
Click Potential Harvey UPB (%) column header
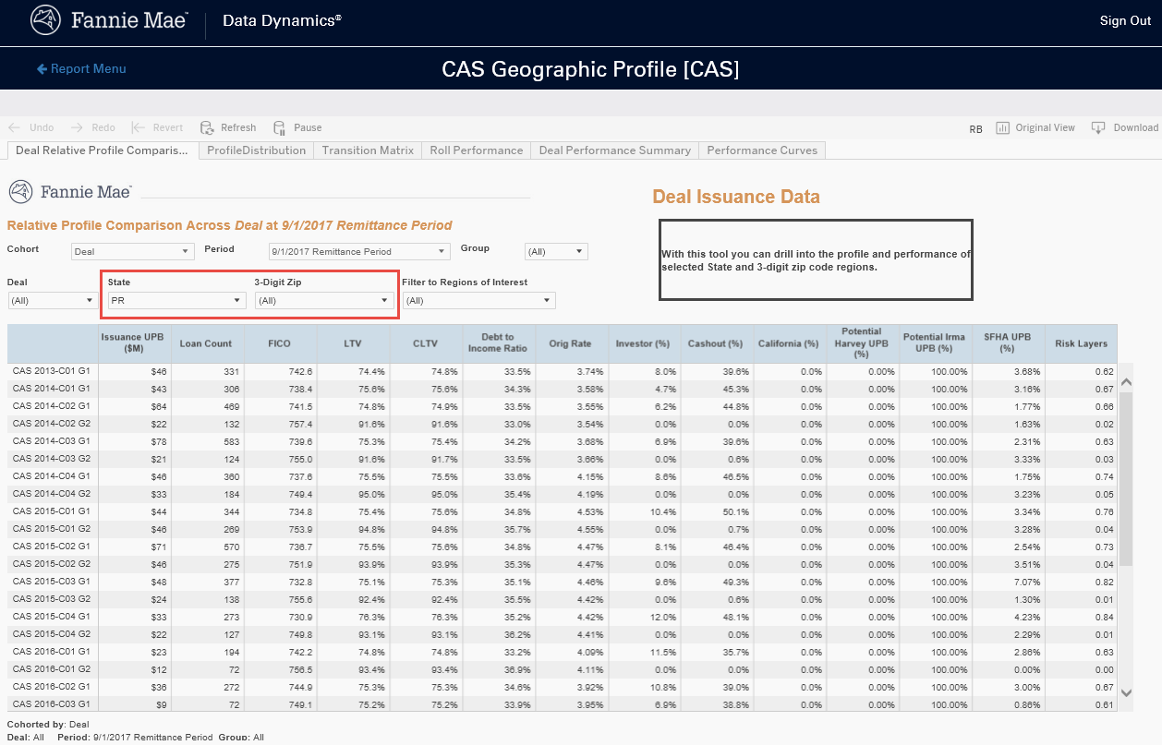862,342
